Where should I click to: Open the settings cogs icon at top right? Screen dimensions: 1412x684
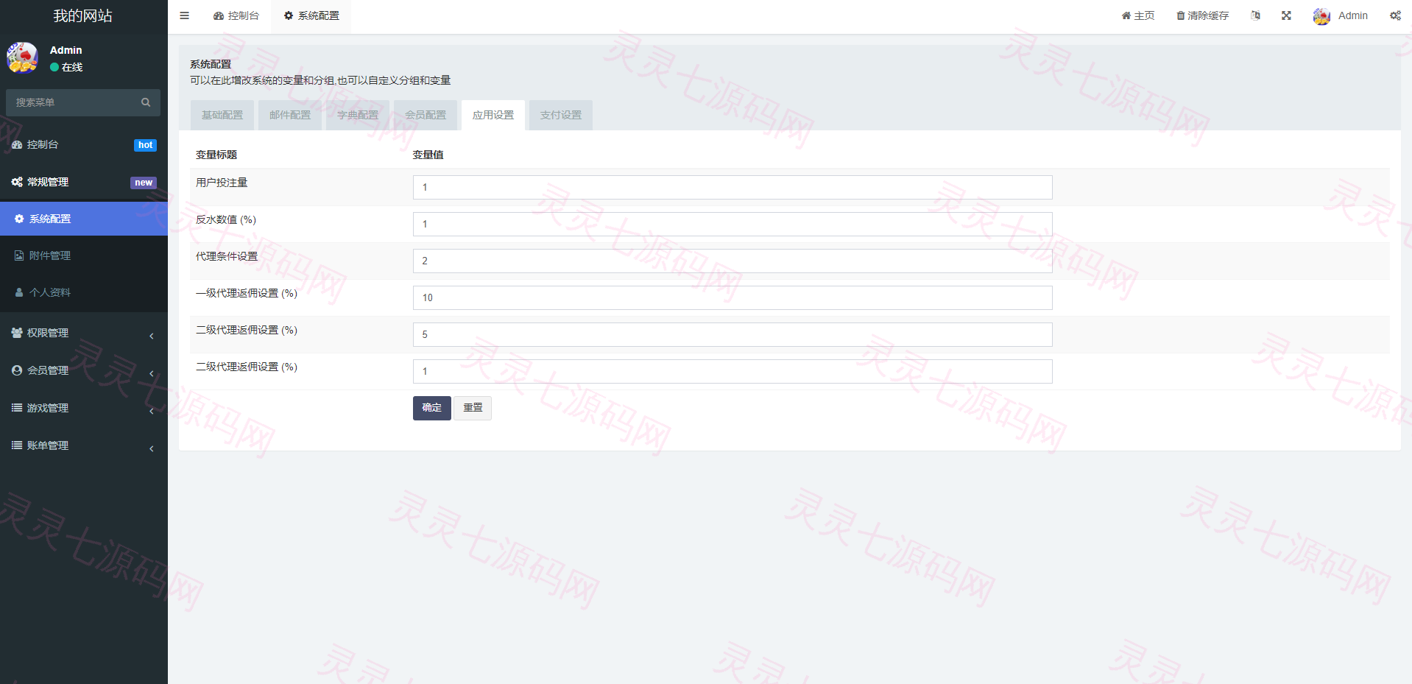[x=1395, y=15]
